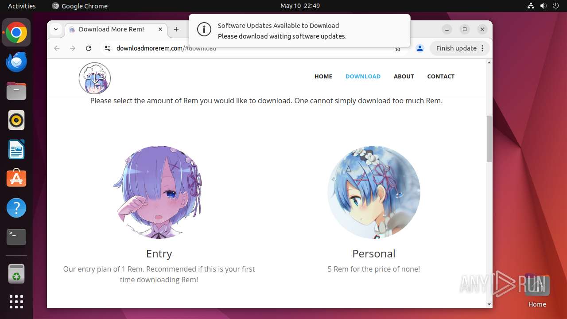
Task: Click scrollbar up arrow
Action: tap(489, 63)
